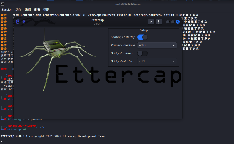Click the terminal title 'root@20232326zsm: ~'
The image size is (234, 144).
coord(129,4)
